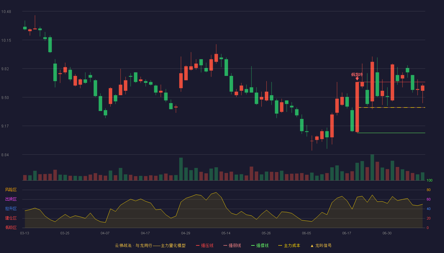Click the 03-13 date label
Screen dimensions: 444x253
24,233
